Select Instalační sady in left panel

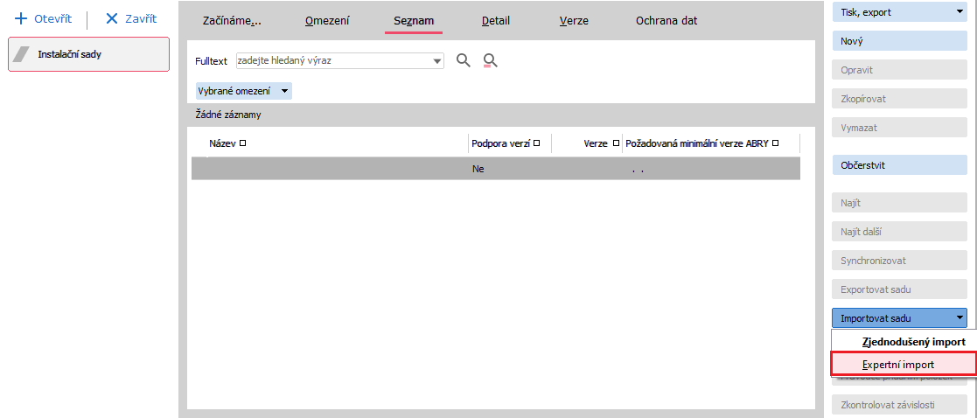(x=88, y=54)
